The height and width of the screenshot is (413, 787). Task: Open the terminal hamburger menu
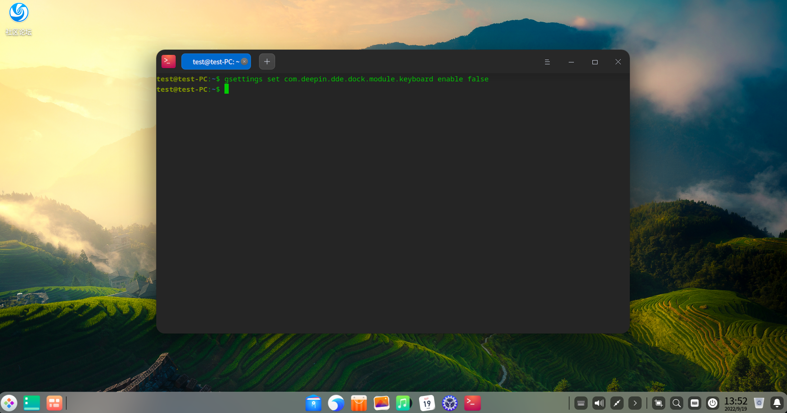pyautogui.click(x=547, y=62)
